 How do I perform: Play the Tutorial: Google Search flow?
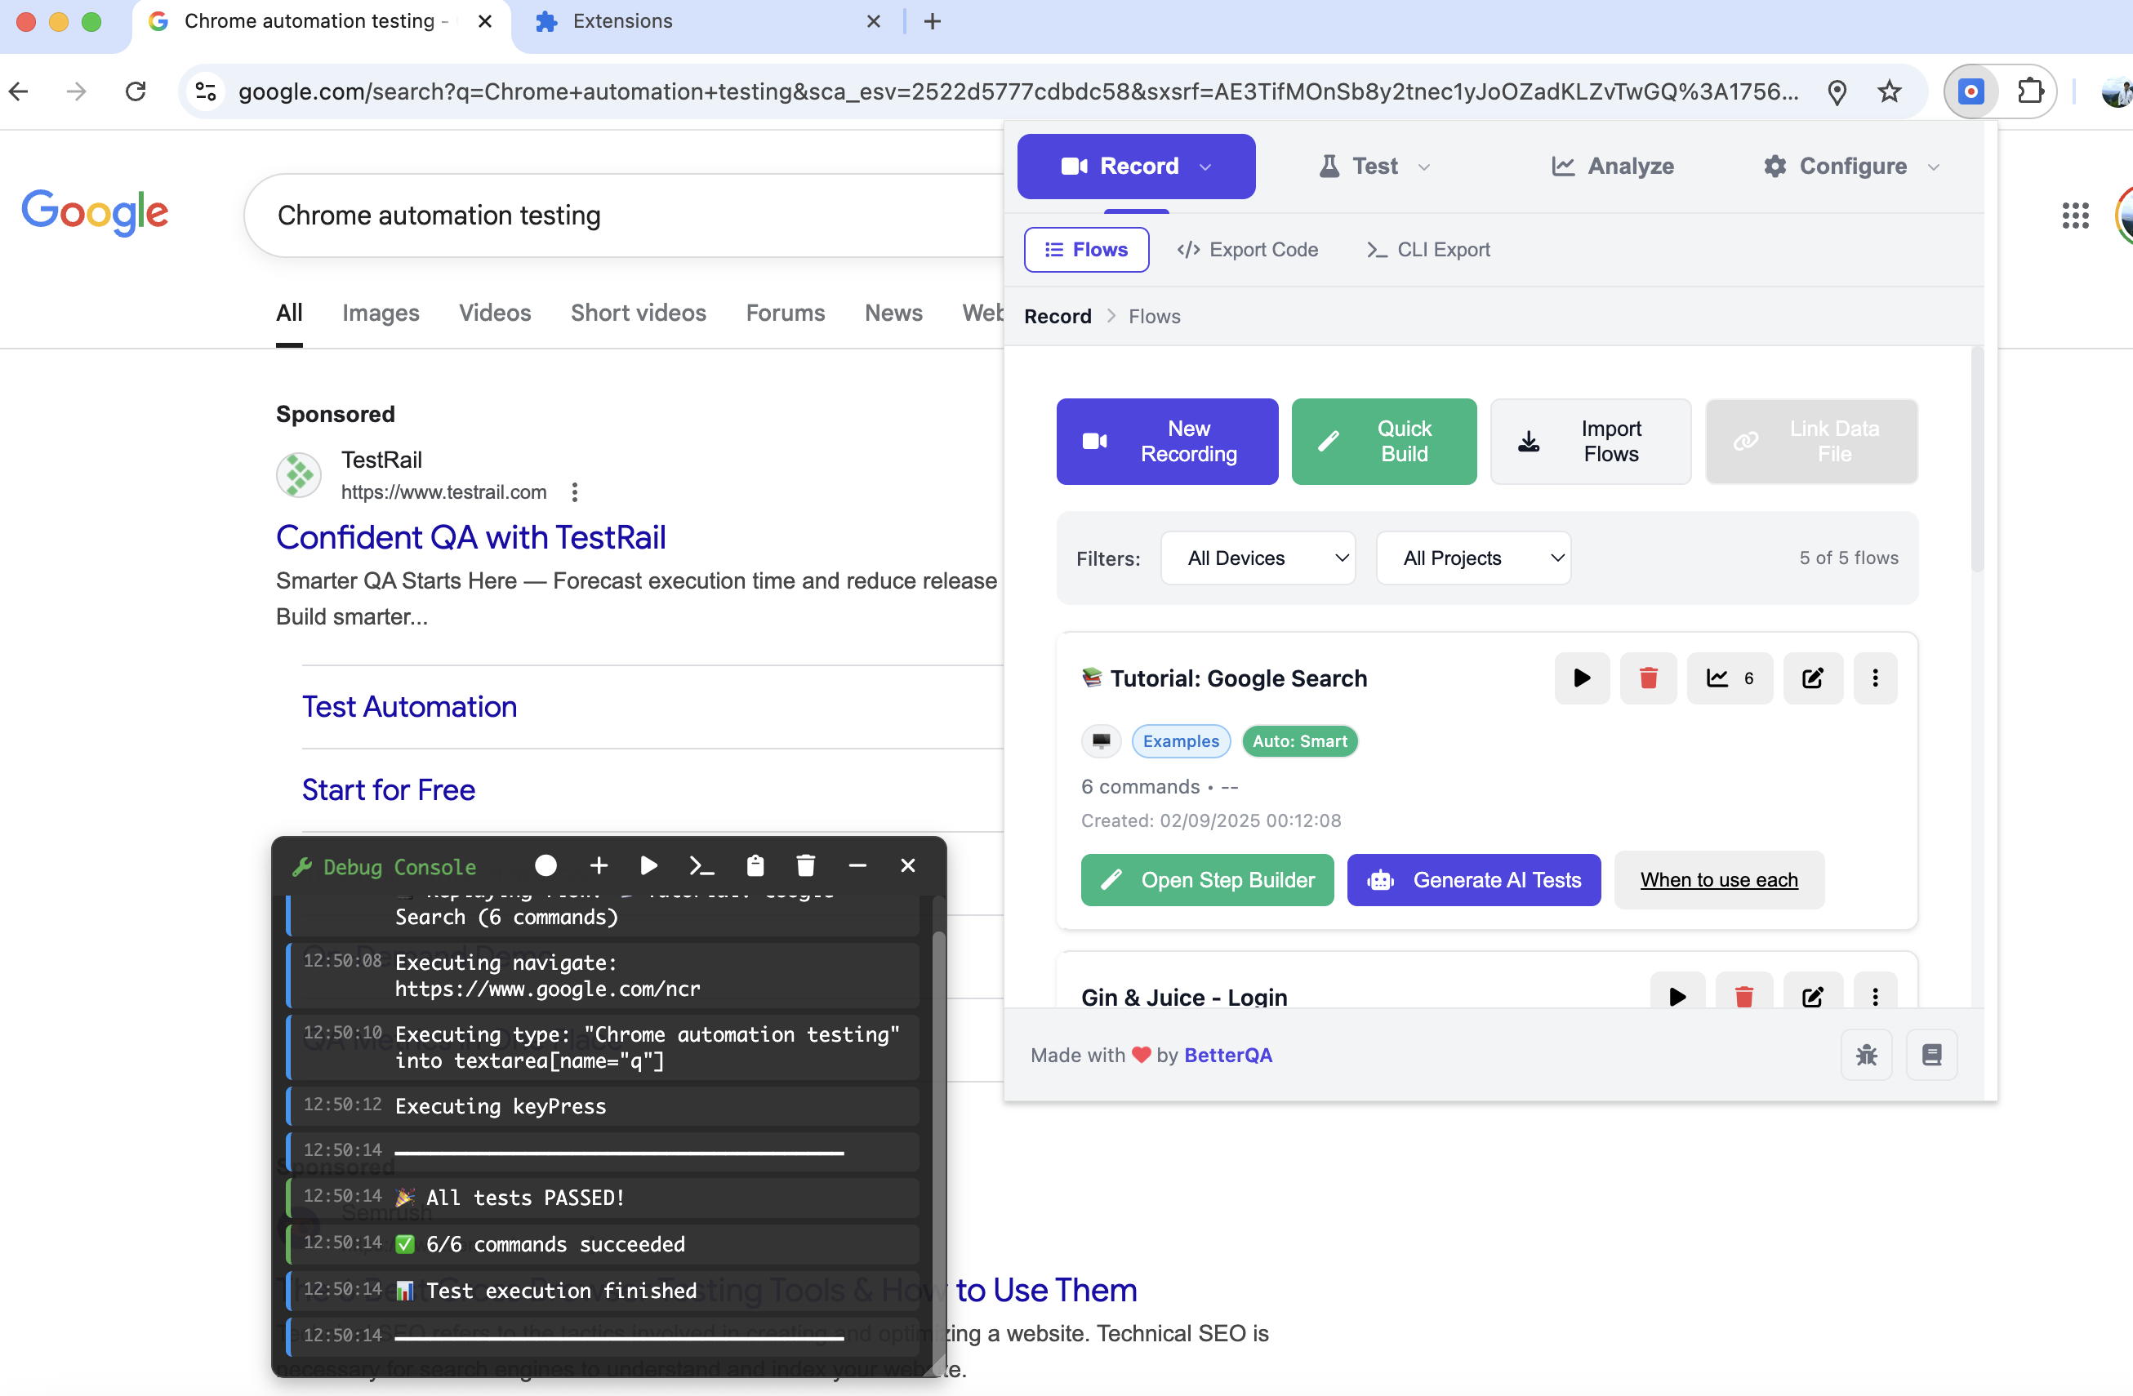pos(1582,678)
